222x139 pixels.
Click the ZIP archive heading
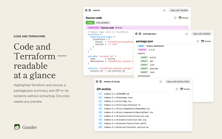tap(104, 89)
